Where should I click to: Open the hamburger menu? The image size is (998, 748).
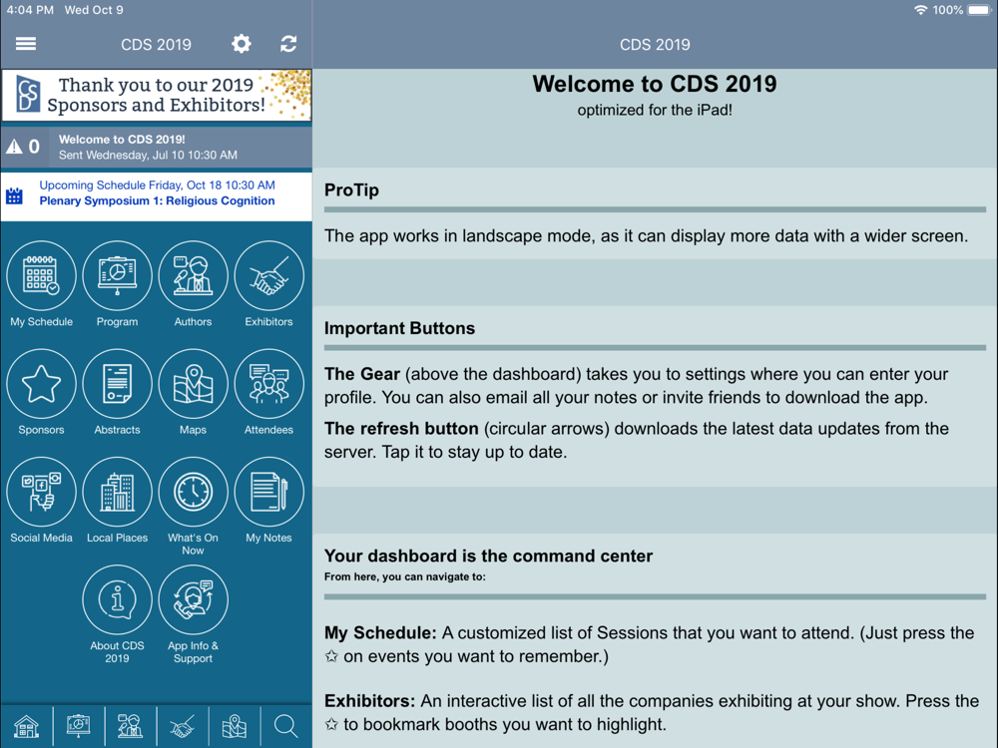pos(26,44)
